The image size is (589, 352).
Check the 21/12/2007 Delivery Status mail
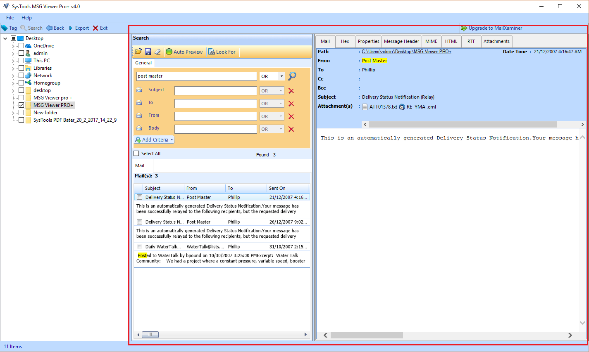140,197
